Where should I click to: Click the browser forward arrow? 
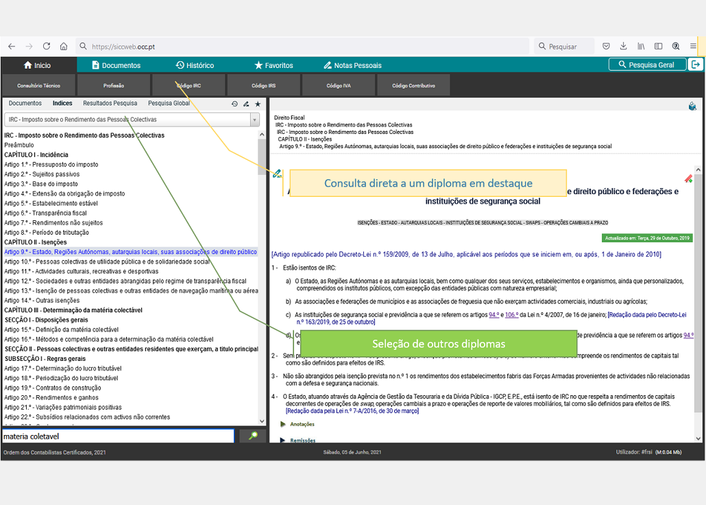pos(29,47)
